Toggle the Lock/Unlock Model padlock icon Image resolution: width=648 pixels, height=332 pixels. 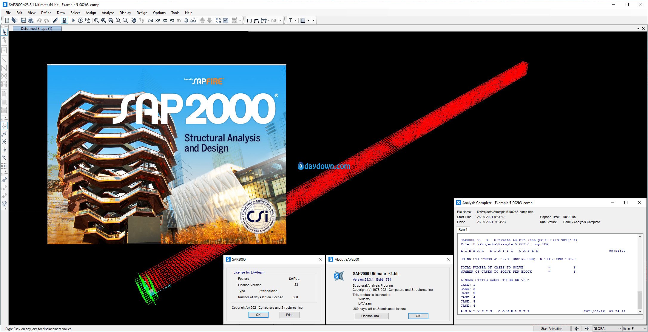click(64, 20)
